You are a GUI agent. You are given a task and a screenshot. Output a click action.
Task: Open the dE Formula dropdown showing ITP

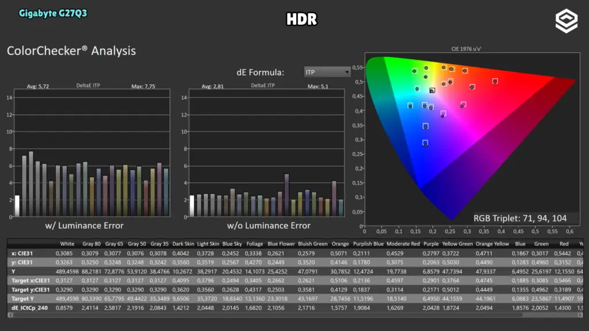pos(327,72)
